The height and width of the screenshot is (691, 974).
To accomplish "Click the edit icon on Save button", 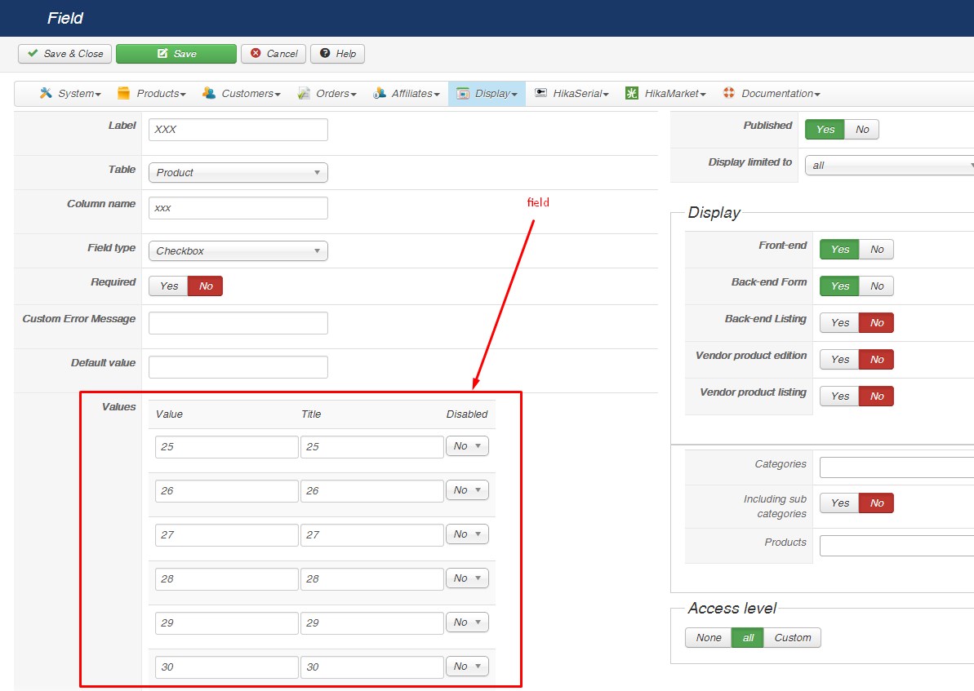I will 162,53.
